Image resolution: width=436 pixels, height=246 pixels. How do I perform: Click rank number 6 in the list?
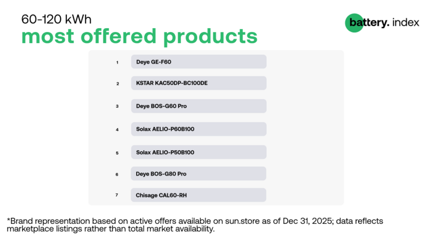(x=117, y=174)
